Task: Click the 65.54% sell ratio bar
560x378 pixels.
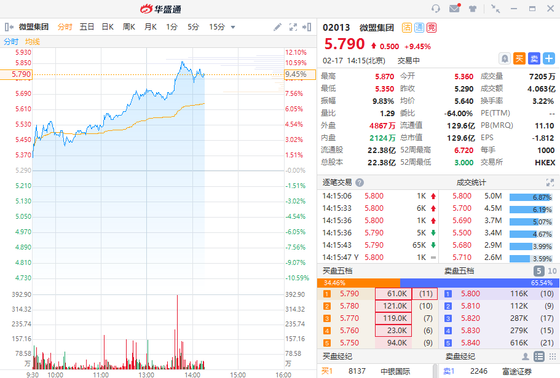Action: (480, 283)
